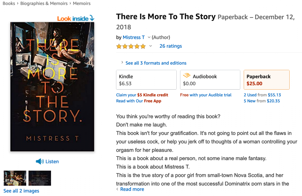Select the Kindle format option

[146, 80]
